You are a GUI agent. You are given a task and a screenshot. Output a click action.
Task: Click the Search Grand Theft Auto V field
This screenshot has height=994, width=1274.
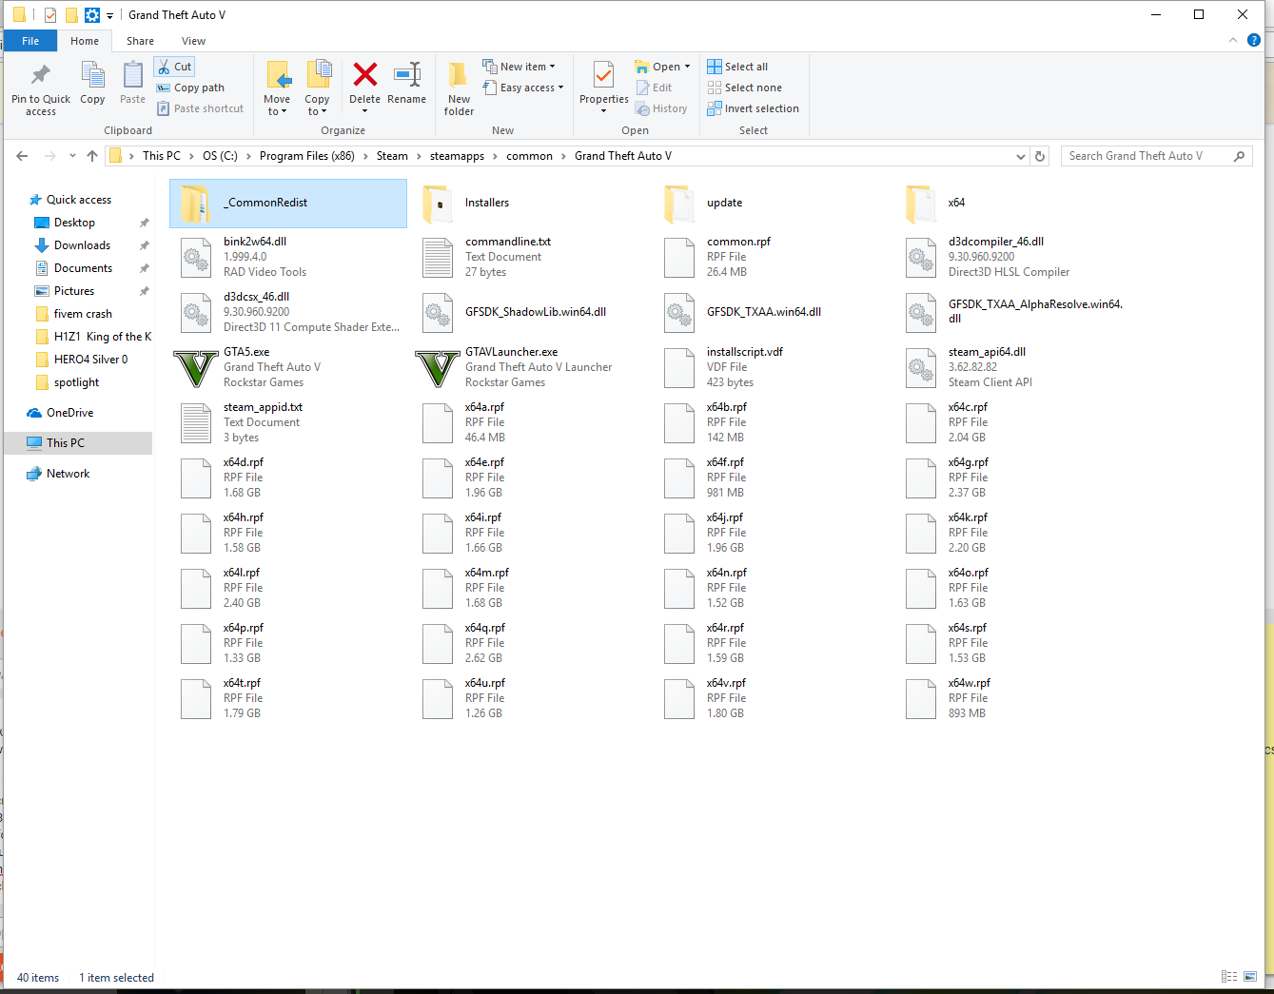tap(1156, 156)
